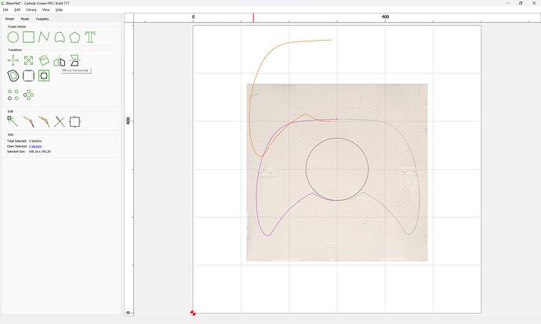This screenshot has height=324, width=541.
Task: Select the Rectangle creation tool
Action: pyautogui.click(x=28, y=37)
